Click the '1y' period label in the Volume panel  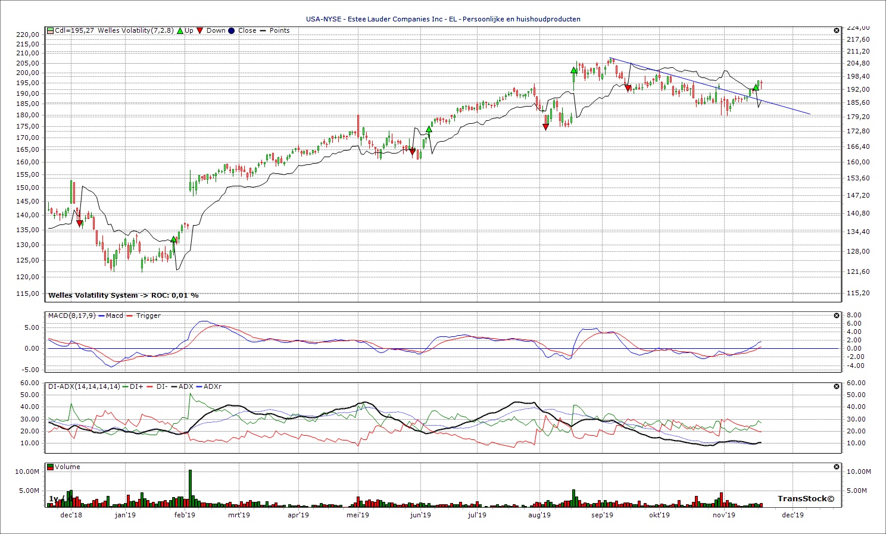click(54, 499)
